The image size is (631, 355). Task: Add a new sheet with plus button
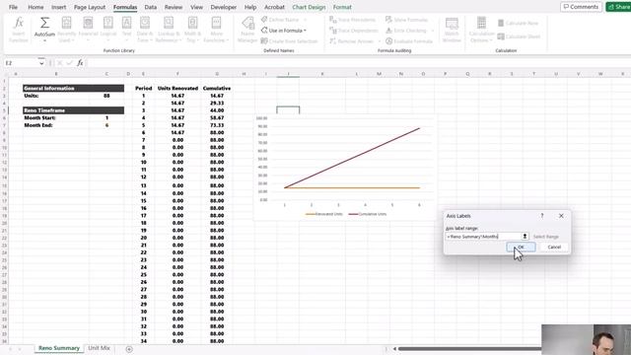coord(129,349)
